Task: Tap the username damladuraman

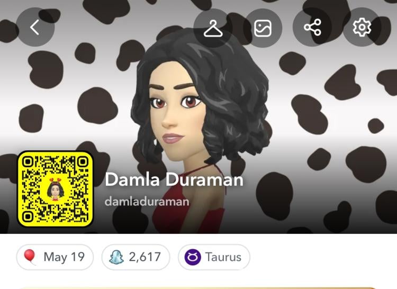Action: [x=147, y=202]
